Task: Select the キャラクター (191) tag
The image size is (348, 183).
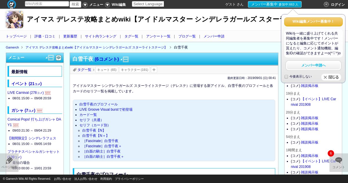Action: [135, 70]
